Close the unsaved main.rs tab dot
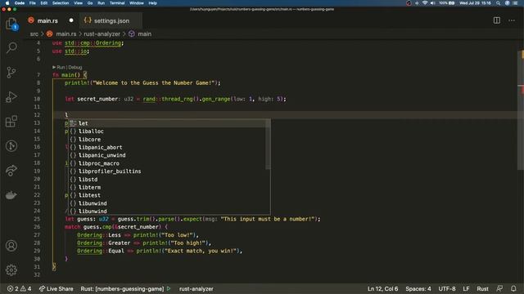Image resolution: width=524 pixels, height=294 pixels. (71, 20)
